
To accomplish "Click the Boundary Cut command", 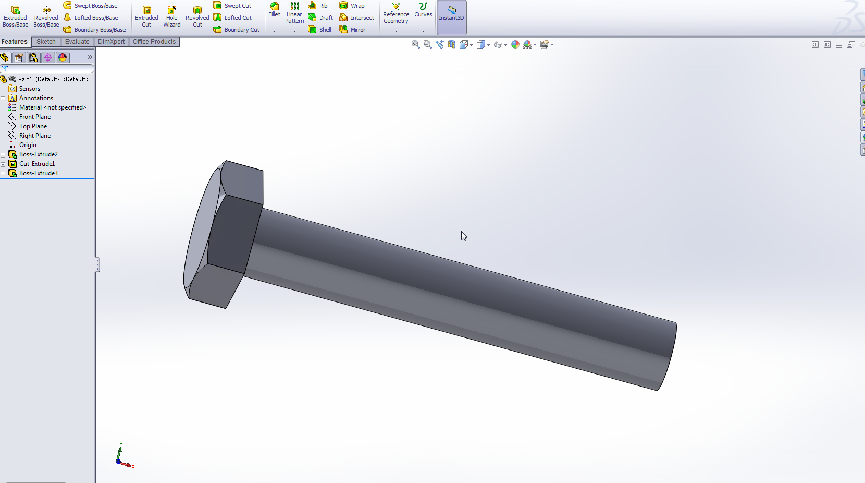I will [x=237, y=29].
